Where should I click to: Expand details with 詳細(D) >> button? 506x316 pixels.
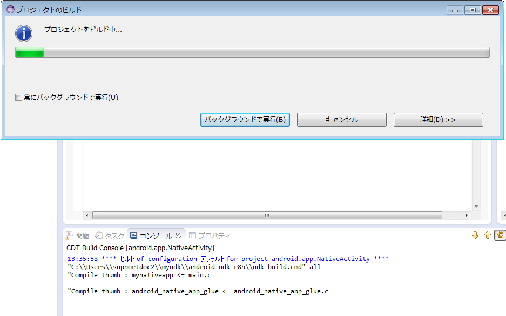tap(438, 120)
